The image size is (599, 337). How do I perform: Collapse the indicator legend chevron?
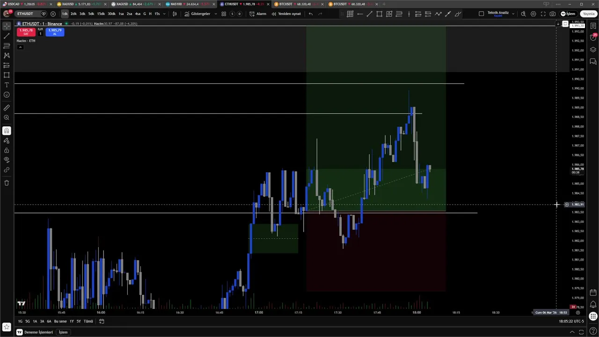pyautogui.click(x=20, y=47)
